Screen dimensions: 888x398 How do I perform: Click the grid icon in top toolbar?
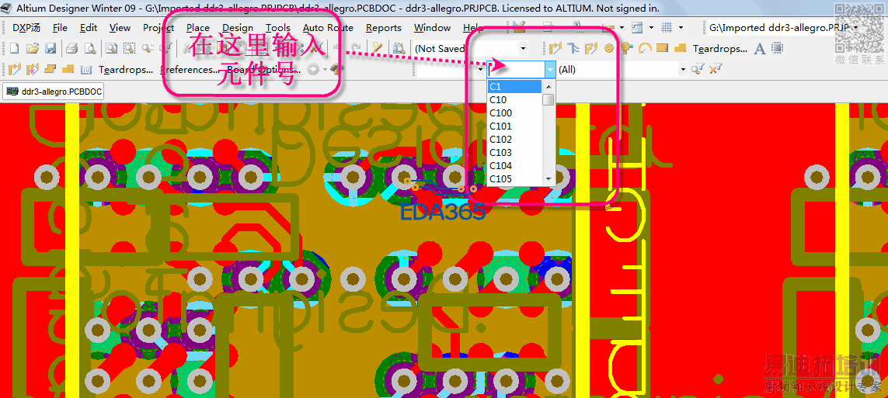[x=667, y=27]
